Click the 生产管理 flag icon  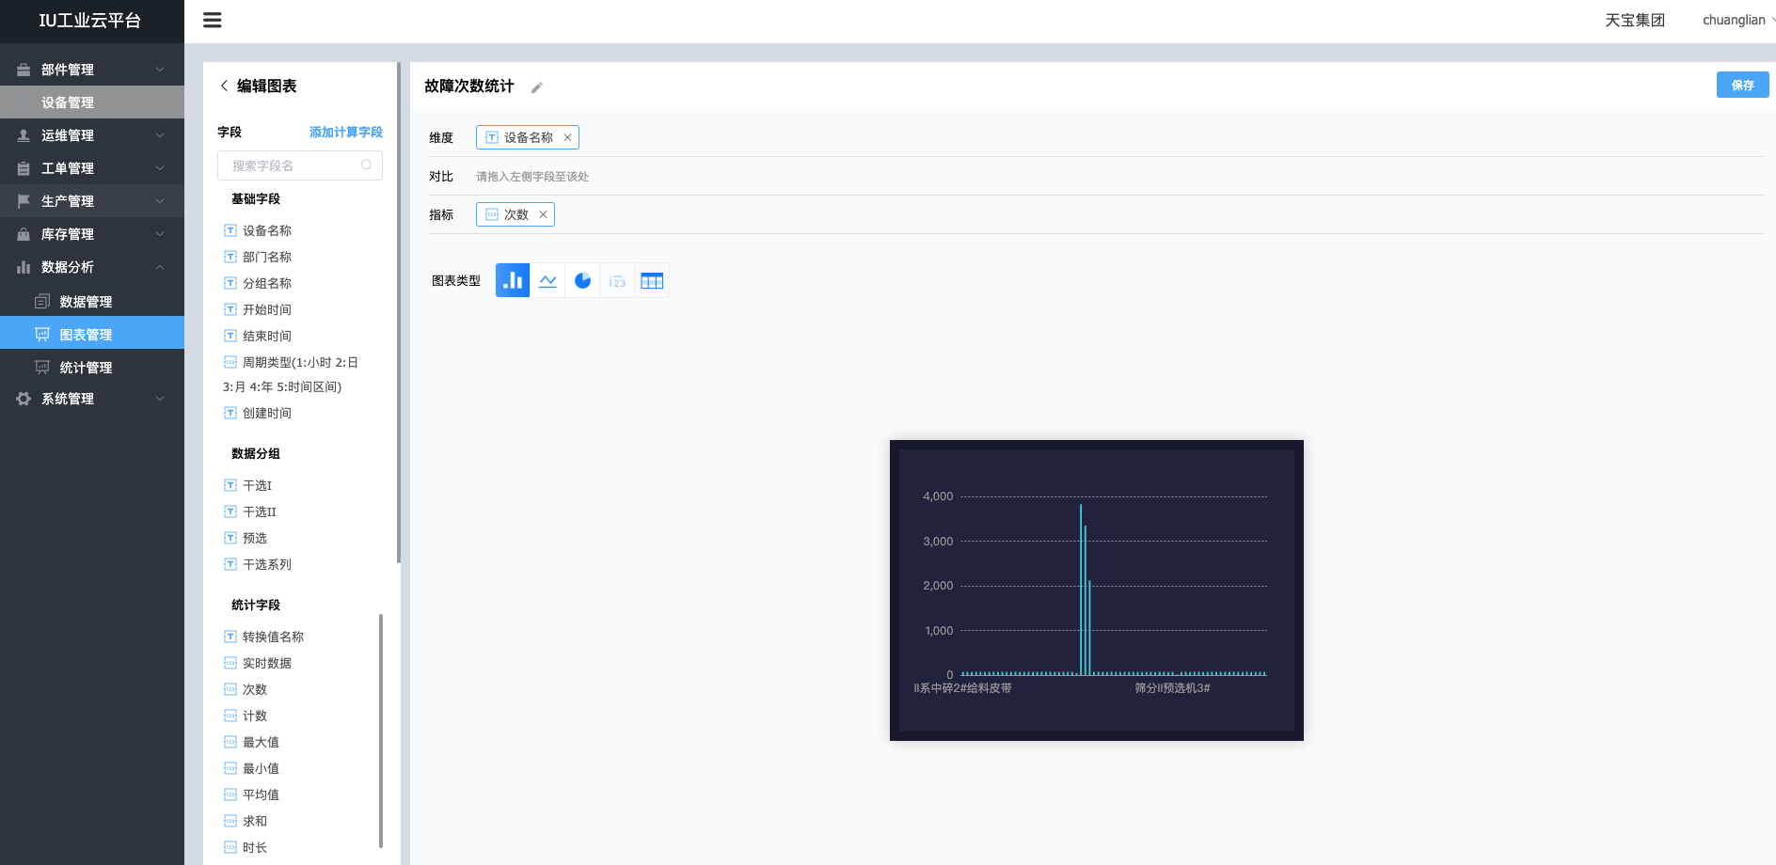click(x=24, y=201)
